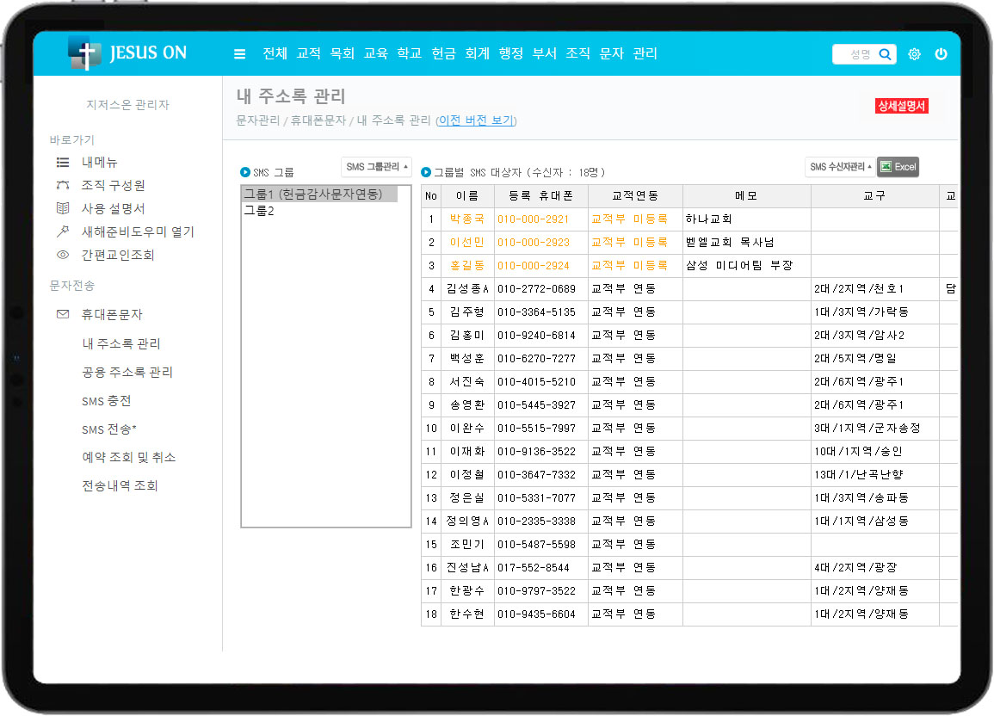
Task: Select 그룹2 in SMS group list
Action: tap(259, 210)
